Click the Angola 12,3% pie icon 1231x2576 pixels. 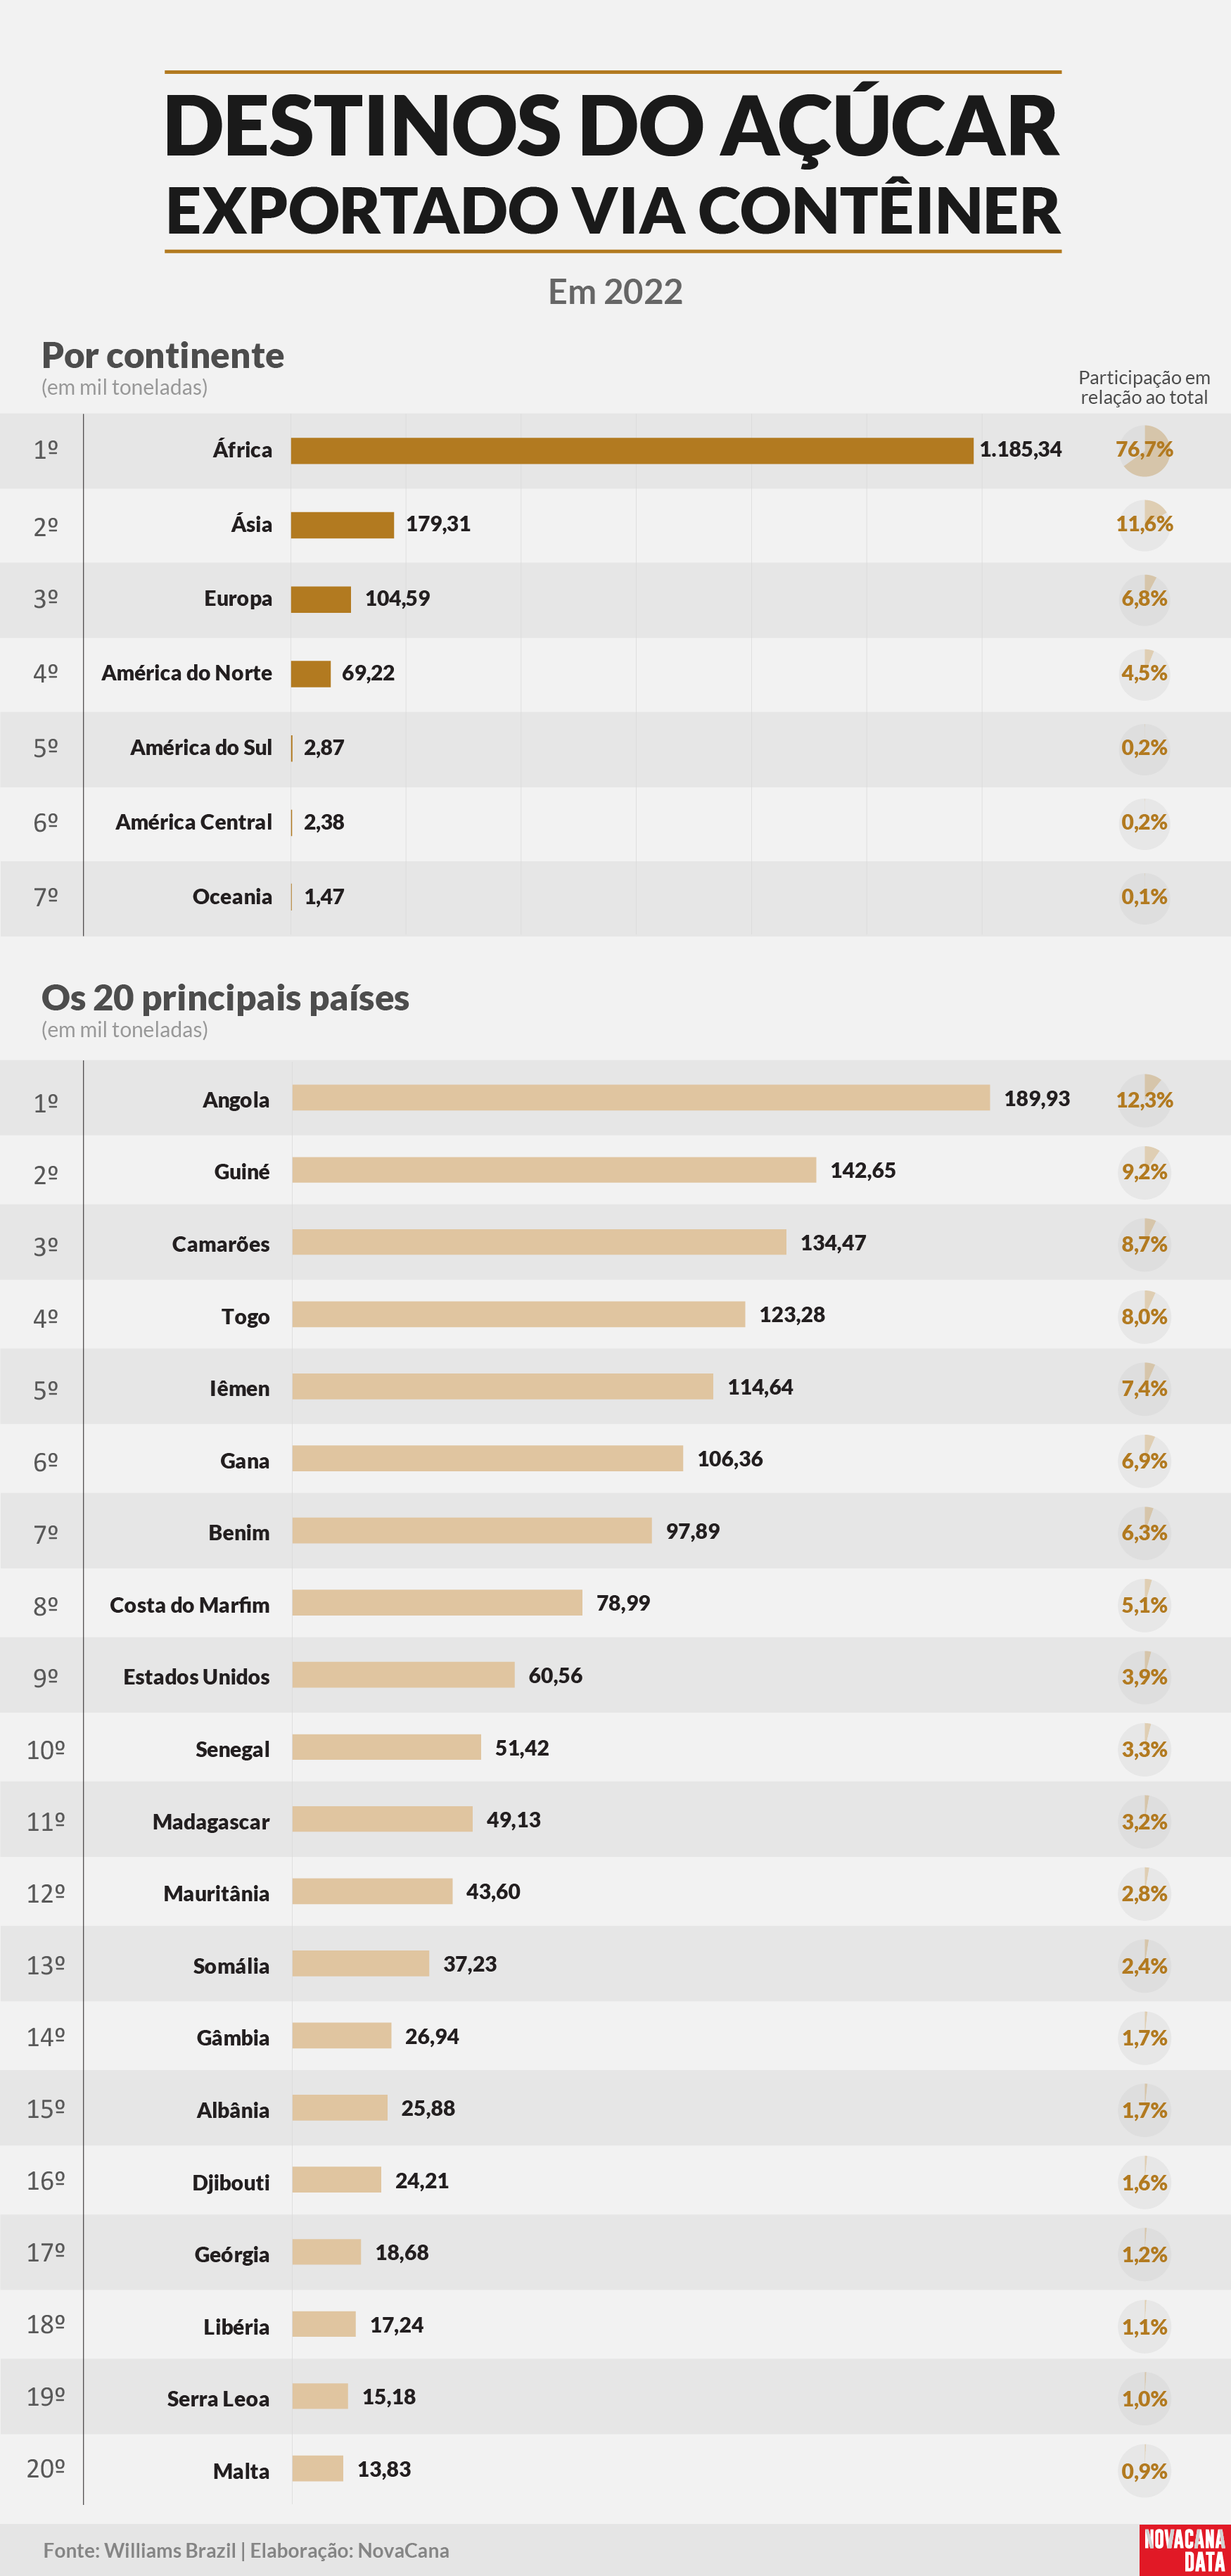(1145, 1100)
